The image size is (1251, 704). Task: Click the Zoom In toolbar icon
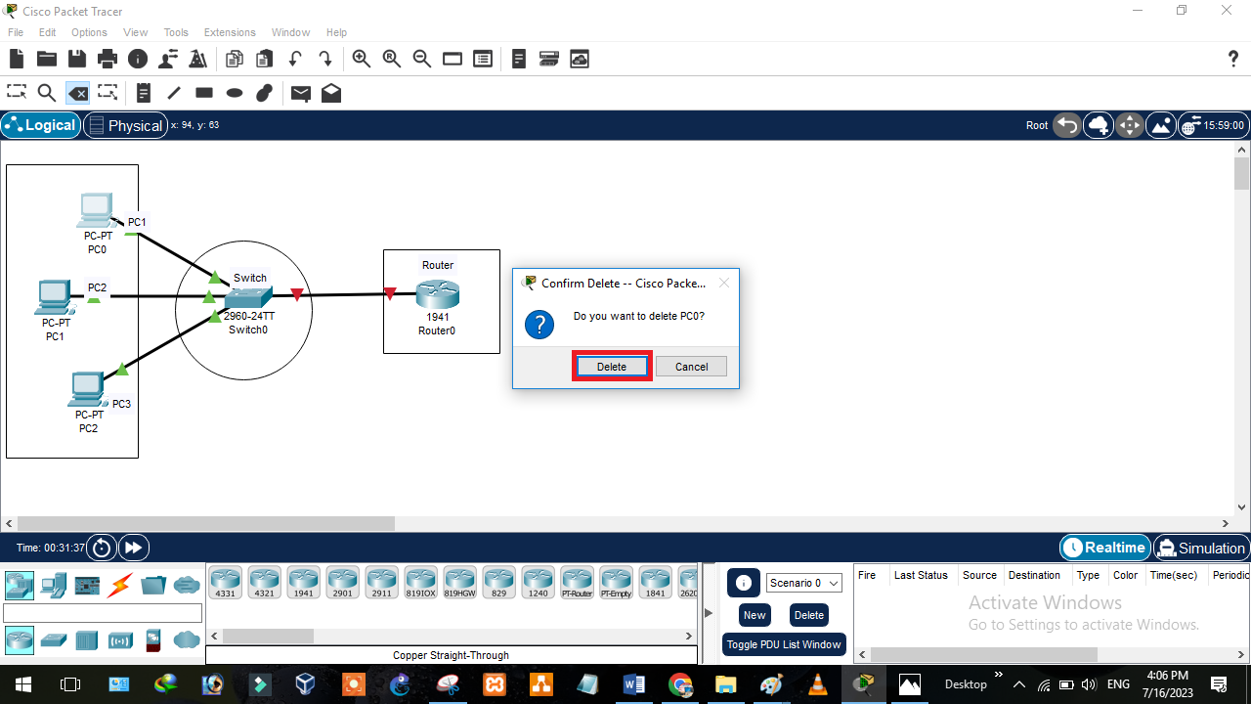[x=362, y=59]
